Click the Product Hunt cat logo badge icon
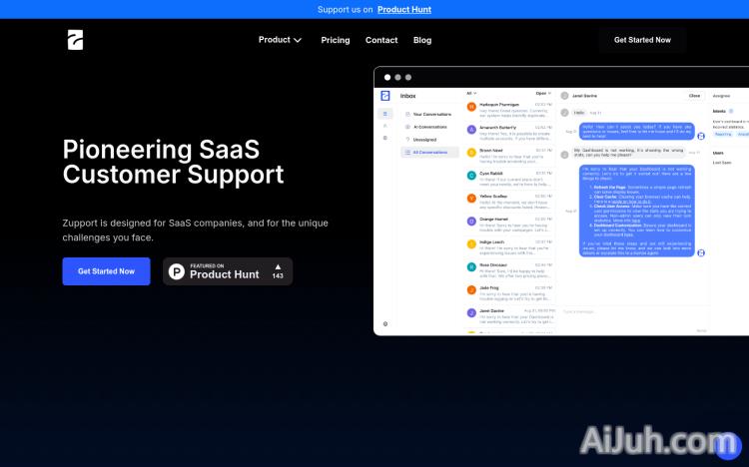 pos(177,271)
